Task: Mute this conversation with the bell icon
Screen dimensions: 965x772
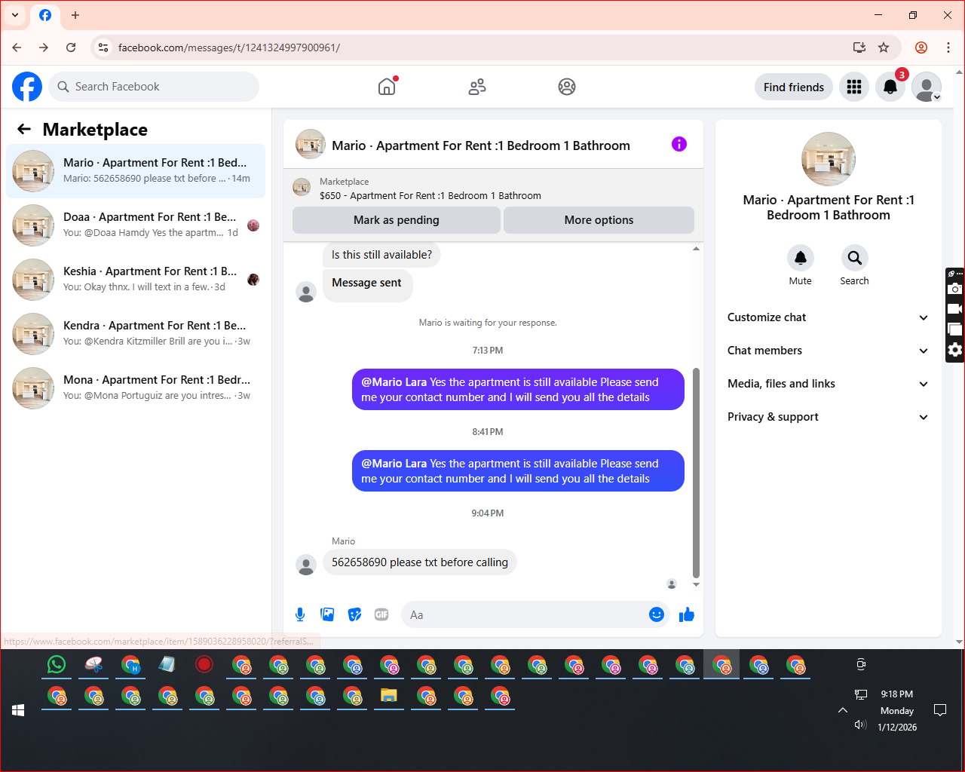Action: coord(801,258)
